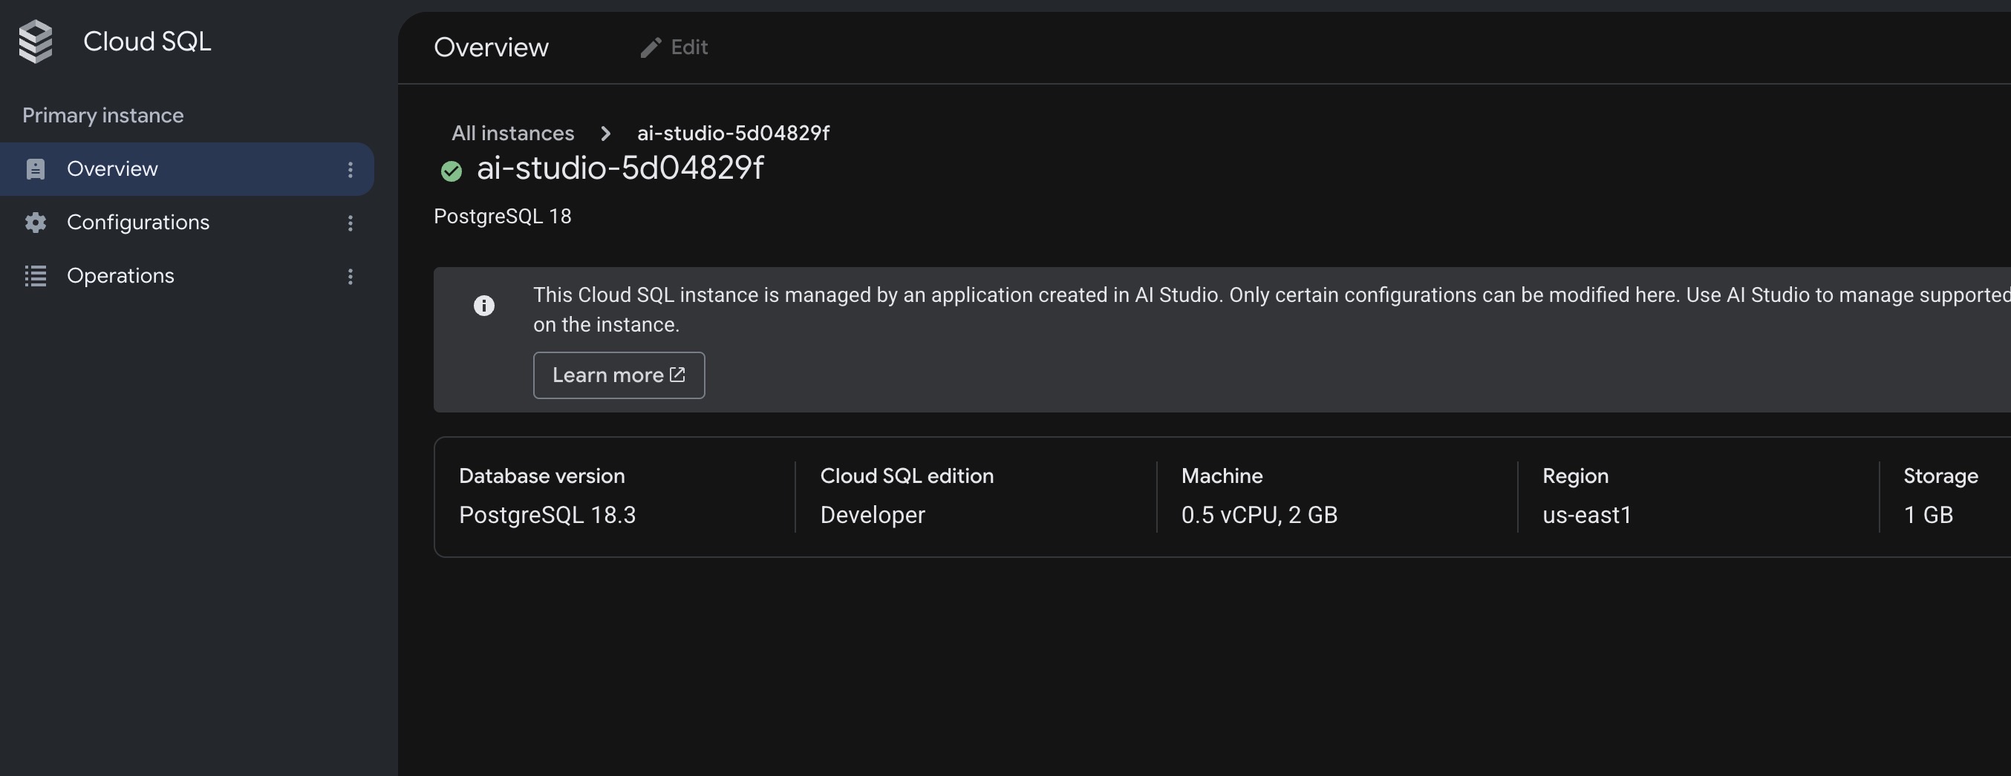Click the Cloud SQL product title
The width and height of the screenshot is (2011, 776).
[147, 42]
